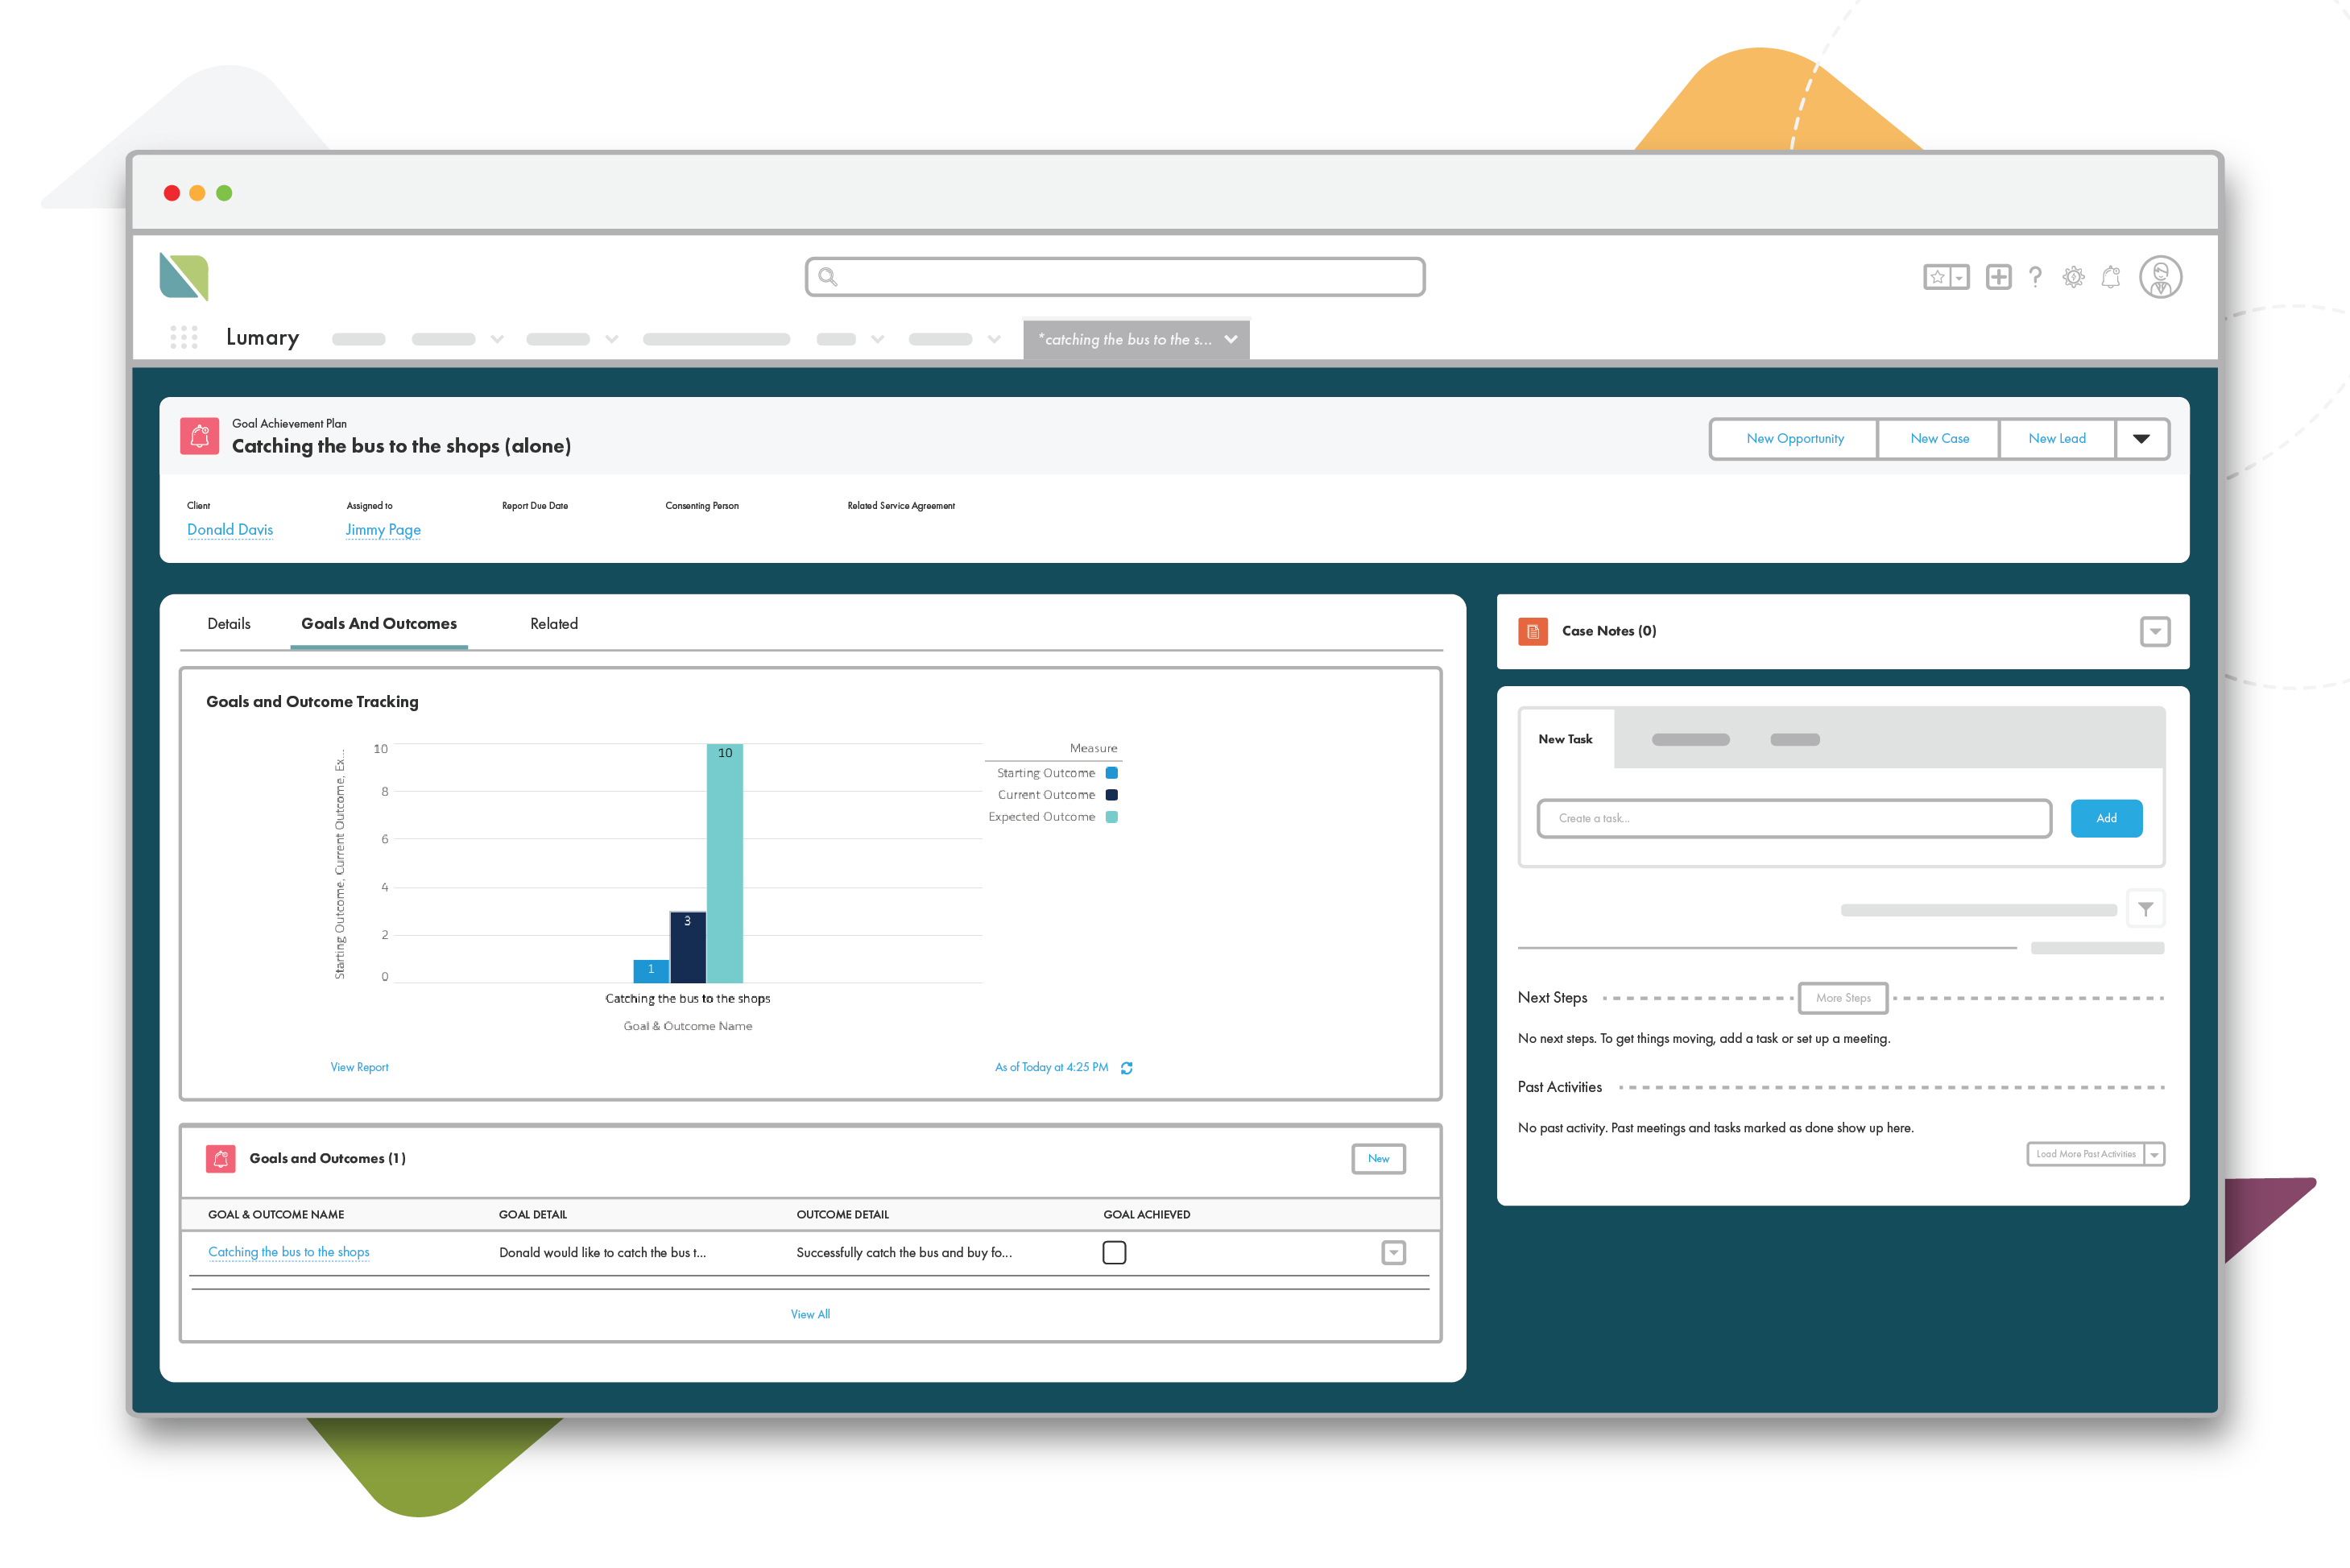The height and width of the screenshot is (1568, 2350).
Task: Refresh the chart using refresh icon
Action: pos(1127,1068)
